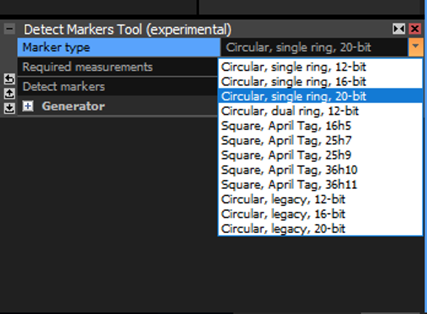
Task: Select Circular, single ring, 12-bit
Action: [293, 66]
